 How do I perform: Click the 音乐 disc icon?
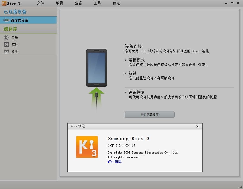(x=6, y=38)
